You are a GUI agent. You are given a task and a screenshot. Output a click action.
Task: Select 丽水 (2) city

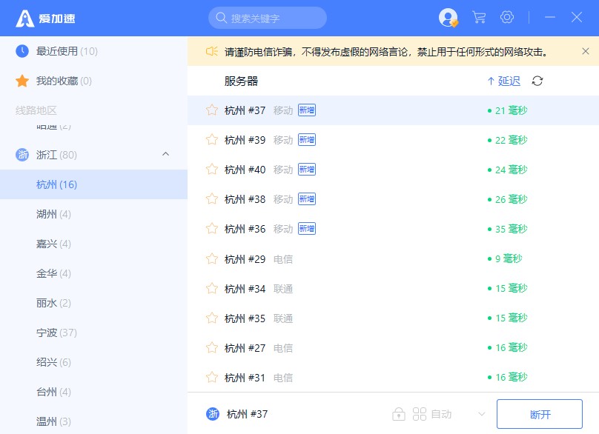[x=93, y=303]
